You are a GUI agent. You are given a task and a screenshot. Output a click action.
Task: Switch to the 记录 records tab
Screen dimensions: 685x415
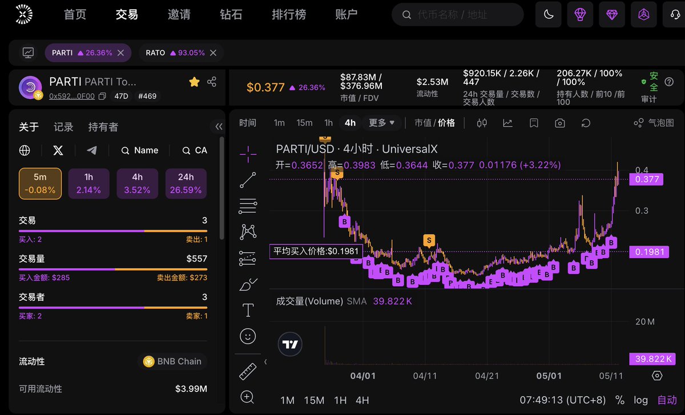click(x=63, y=127)
